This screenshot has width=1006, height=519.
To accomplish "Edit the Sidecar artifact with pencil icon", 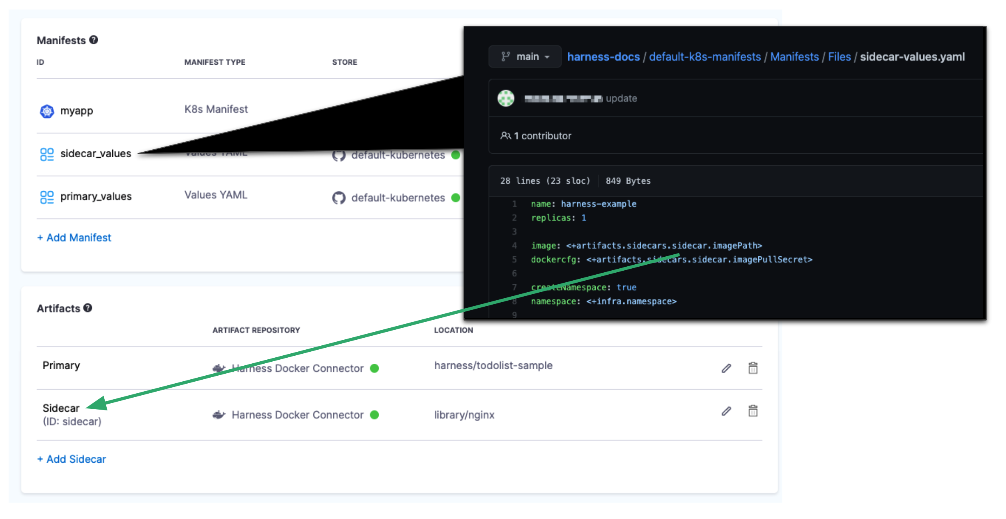I will coord(726,411).
